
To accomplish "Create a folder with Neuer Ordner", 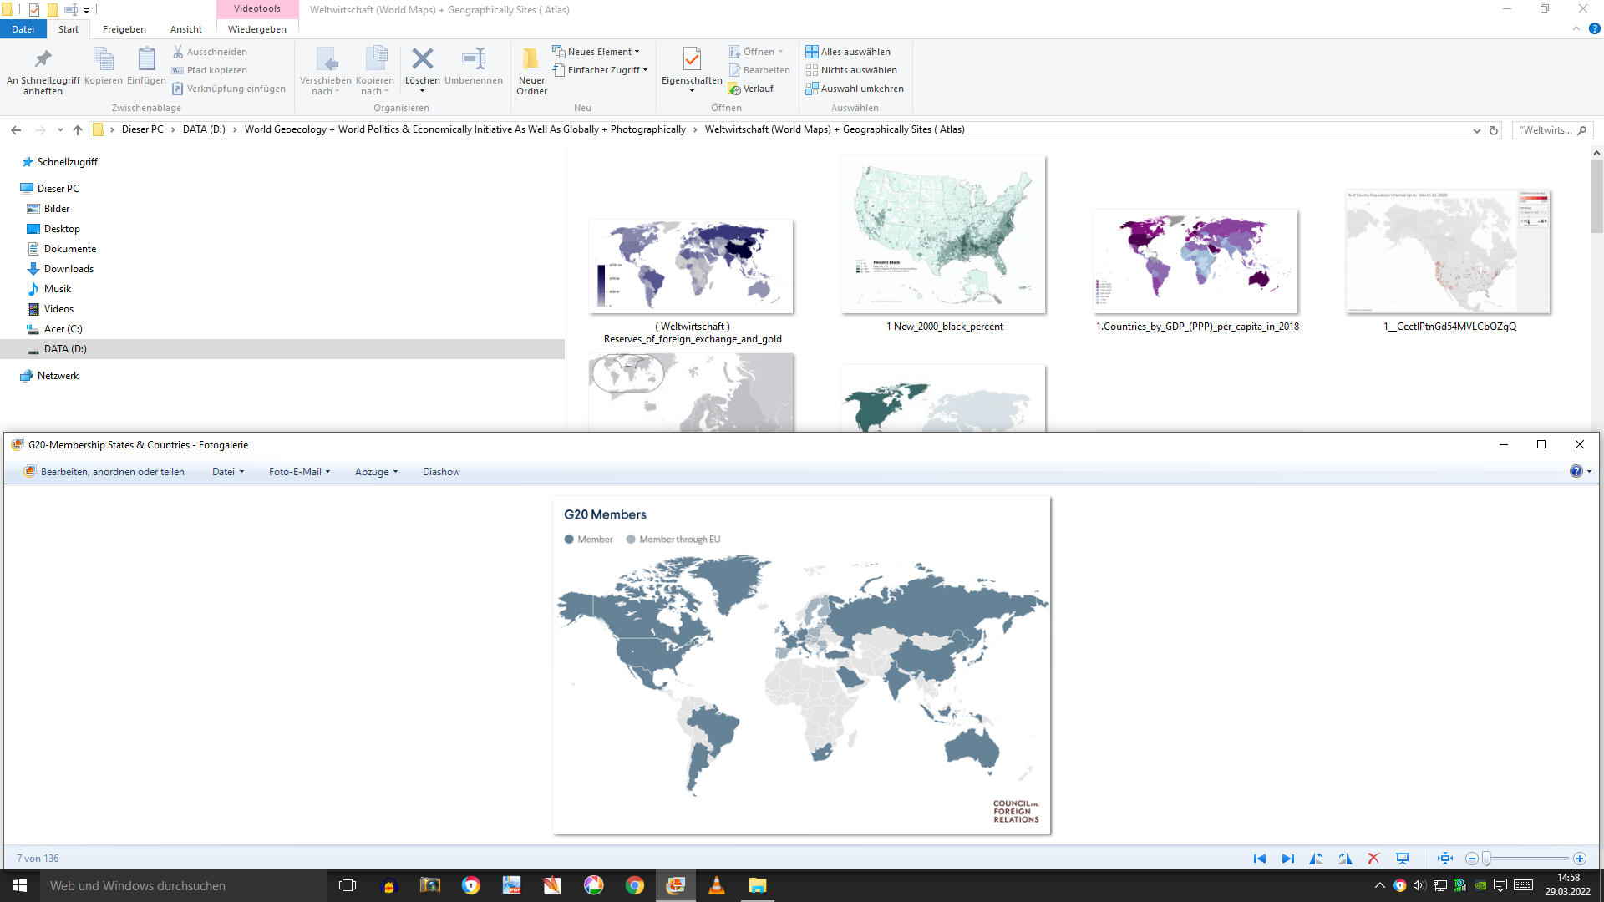I will [531, 71].
